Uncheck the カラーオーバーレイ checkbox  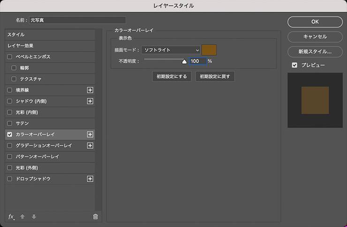(x=10, y=134)
